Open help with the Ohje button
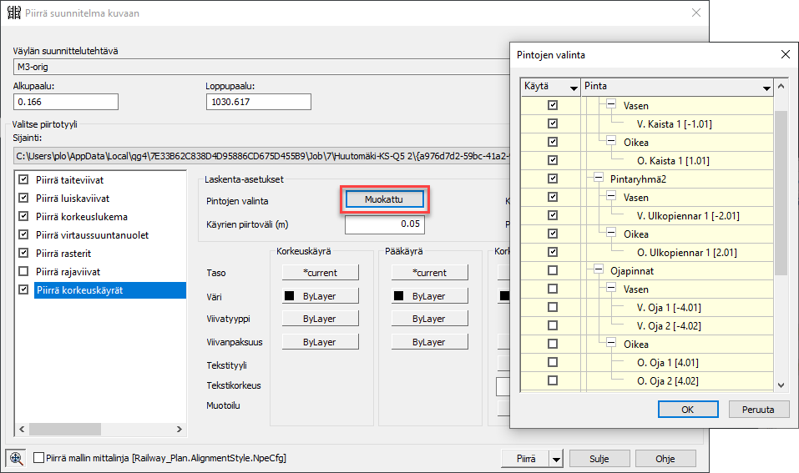 pyautogui.click(x=665, y=459)
